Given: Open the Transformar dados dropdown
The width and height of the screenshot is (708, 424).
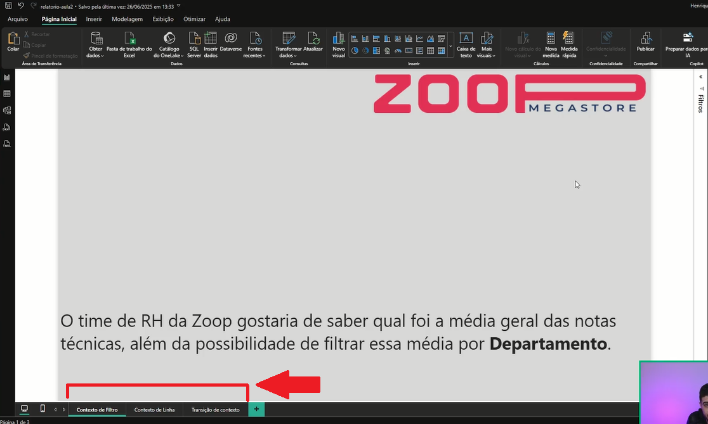Looking at the screenshot, I should pyautogui.click(x=288, y=53).
